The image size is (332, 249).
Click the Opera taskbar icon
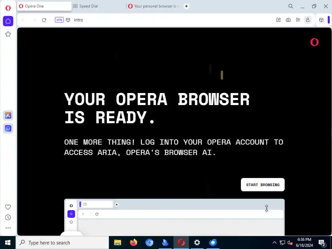pyautogui.click(x=181, y=243)
